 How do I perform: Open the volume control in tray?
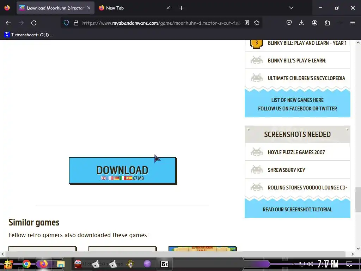pyautogui.click(x=310, y=264)
